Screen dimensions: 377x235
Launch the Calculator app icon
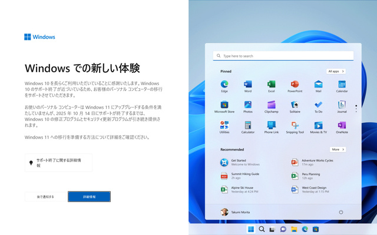[248, 125]
